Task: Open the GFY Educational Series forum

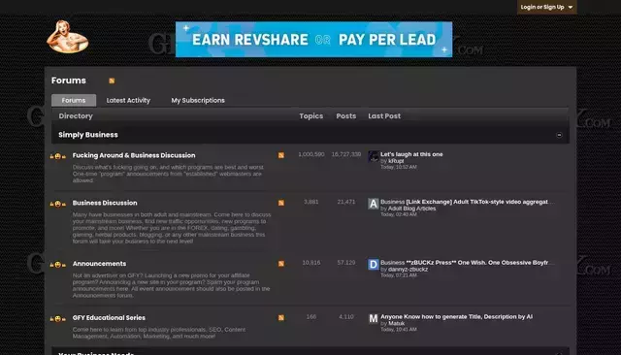Action: (109, 317)
